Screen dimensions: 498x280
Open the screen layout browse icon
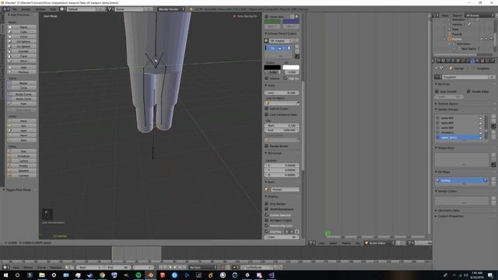(63, 9)
